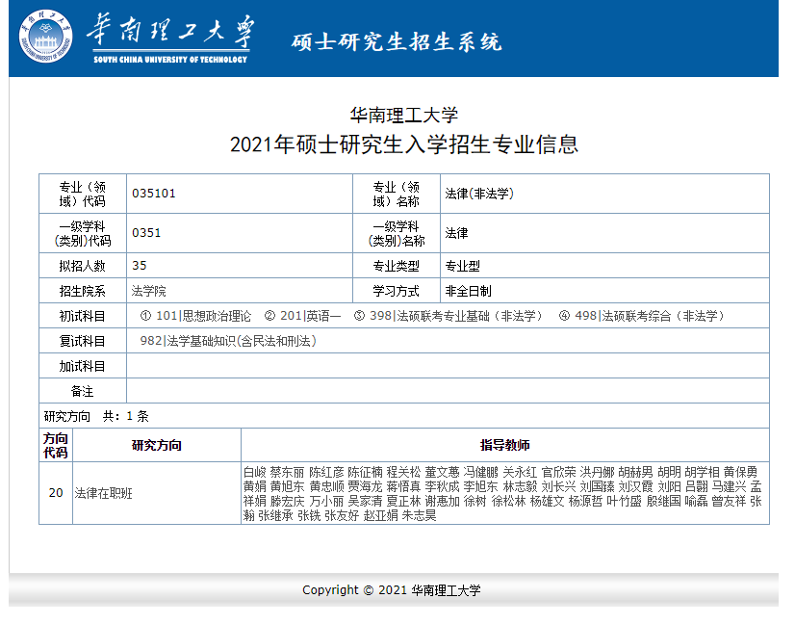The image size is (795, 625).
Task: Click direction code 20 cell
Action: click(x=56, y=493)
